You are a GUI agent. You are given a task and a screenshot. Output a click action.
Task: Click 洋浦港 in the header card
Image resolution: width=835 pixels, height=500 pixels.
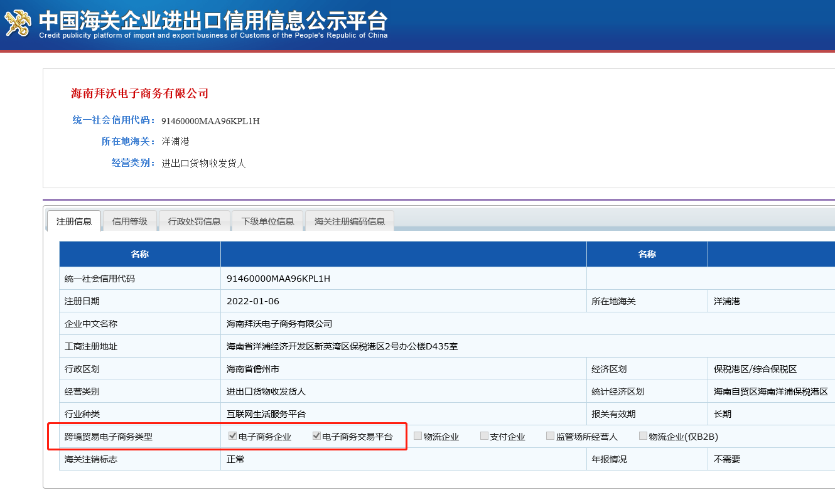[x=176, y=142]
